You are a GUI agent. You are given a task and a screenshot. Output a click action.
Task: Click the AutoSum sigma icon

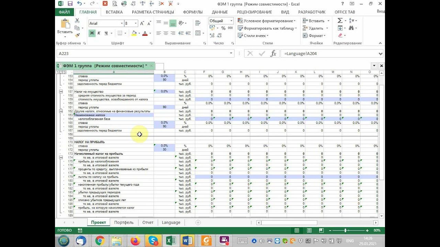340,21
